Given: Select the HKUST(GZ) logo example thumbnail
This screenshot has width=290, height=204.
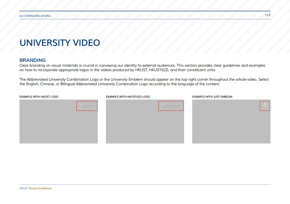Looking at the screenshot, I should tap(145, 121).
